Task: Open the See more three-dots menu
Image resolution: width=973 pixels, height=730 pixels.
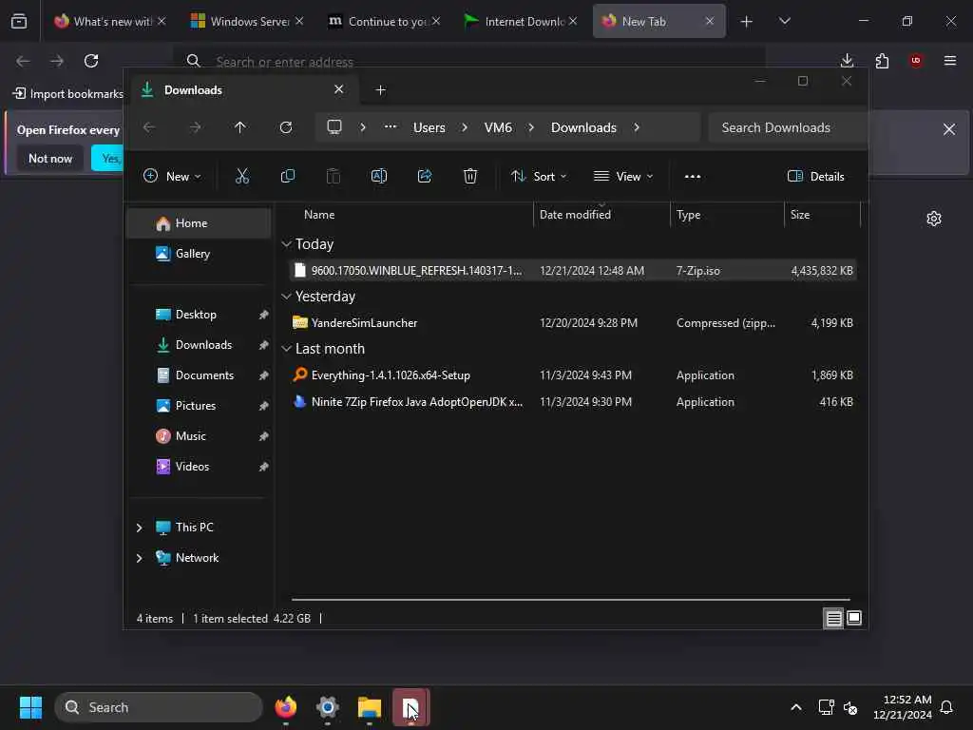Action: click(693, 176)
